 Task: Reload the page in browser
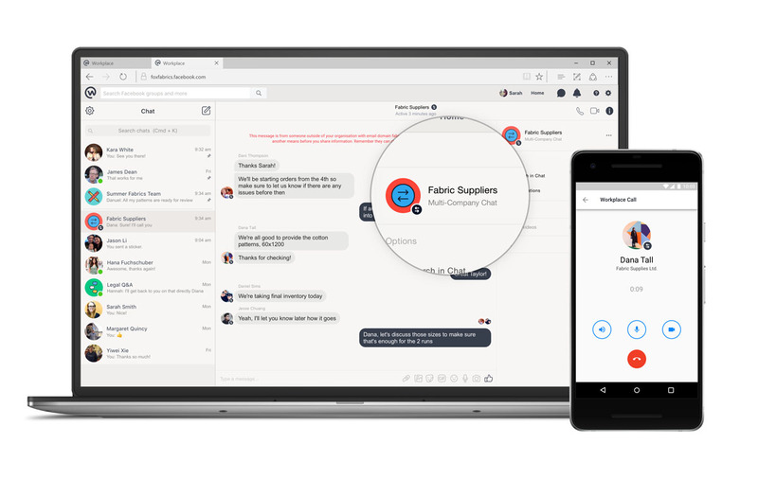[123, 77]
